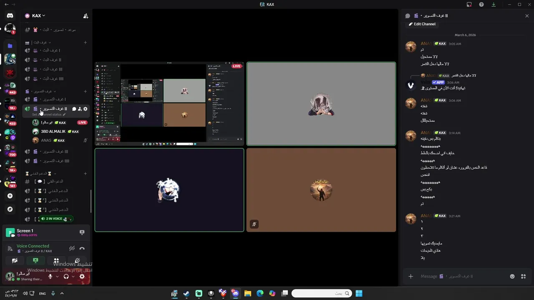Stop streaming Screen 1 icon
The image size is (534, 300).
pos(82,232)
